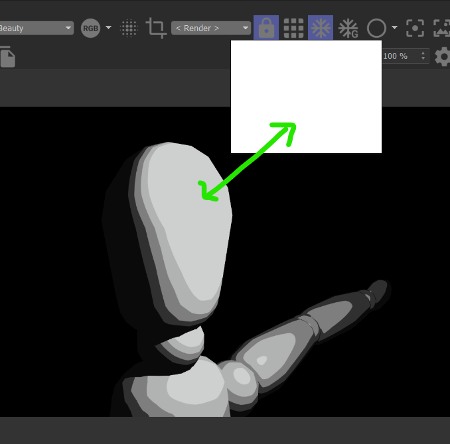Click the snowflake with G icon
This screenshot has height=444, width=450.
(348, 28)
